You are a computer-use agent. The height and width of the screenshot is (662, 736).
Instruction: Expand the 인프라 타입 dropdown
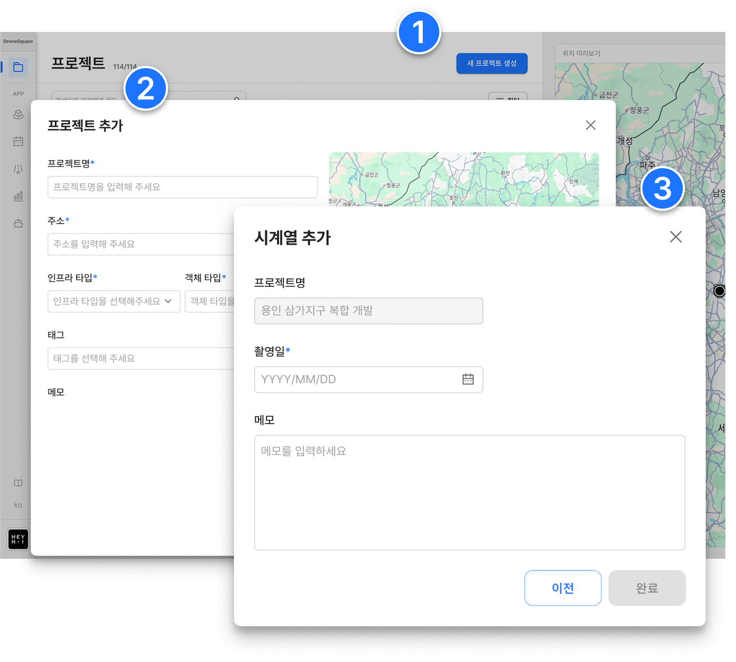pyautogui.click(x=113, y=301)
